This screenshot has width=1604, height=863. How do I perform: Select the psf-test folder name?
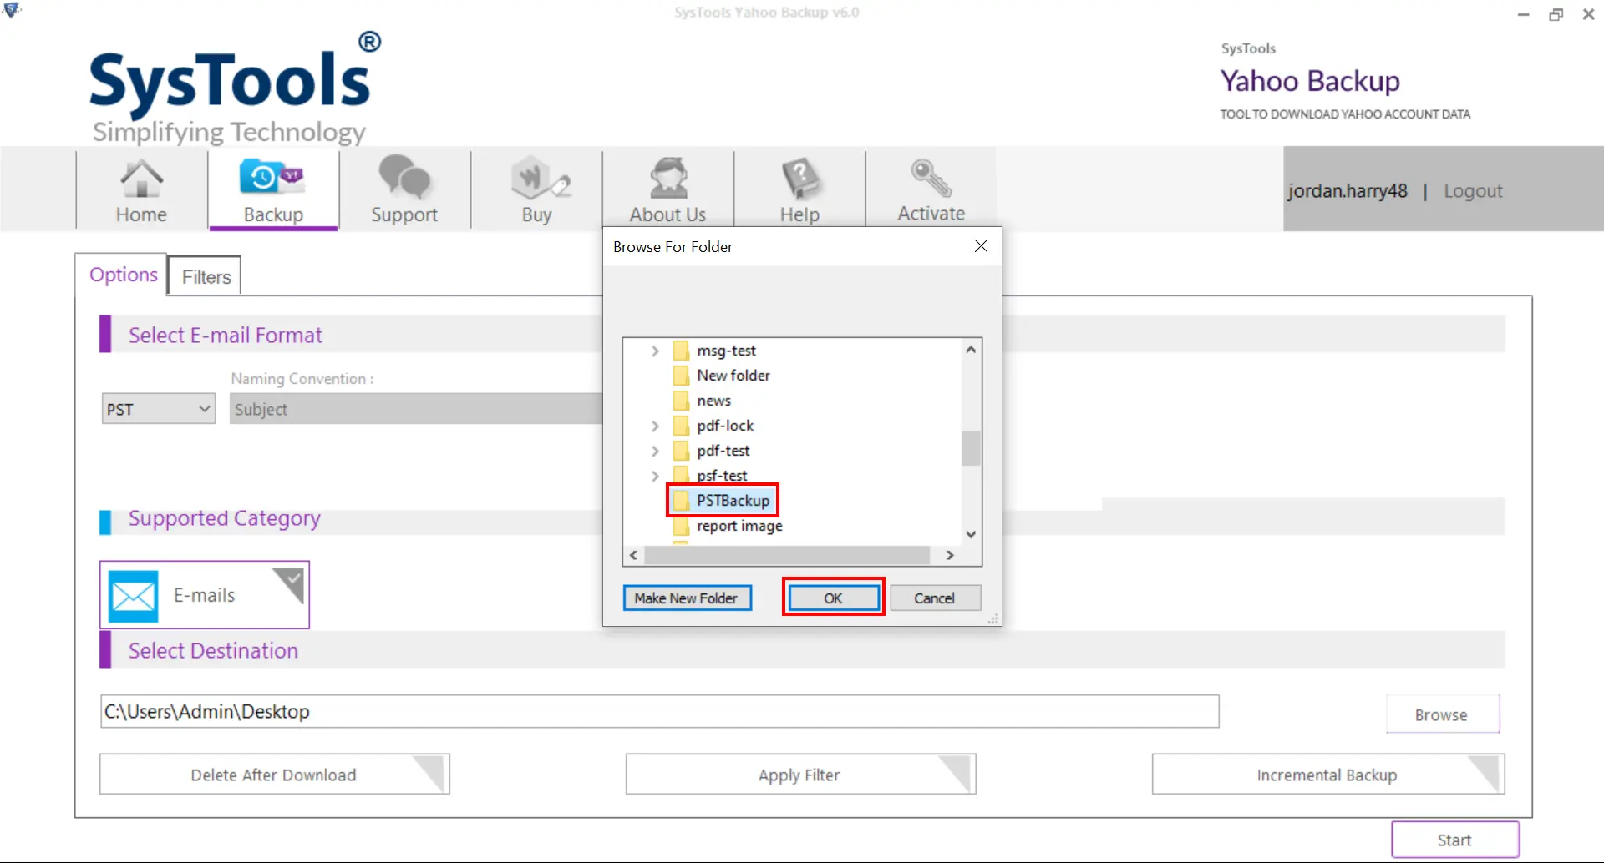(x=723, y=475)
